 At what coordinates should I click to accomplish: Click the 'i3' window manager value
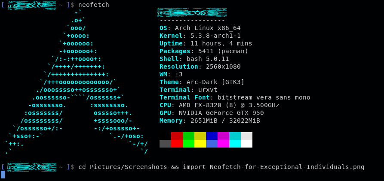179,74
